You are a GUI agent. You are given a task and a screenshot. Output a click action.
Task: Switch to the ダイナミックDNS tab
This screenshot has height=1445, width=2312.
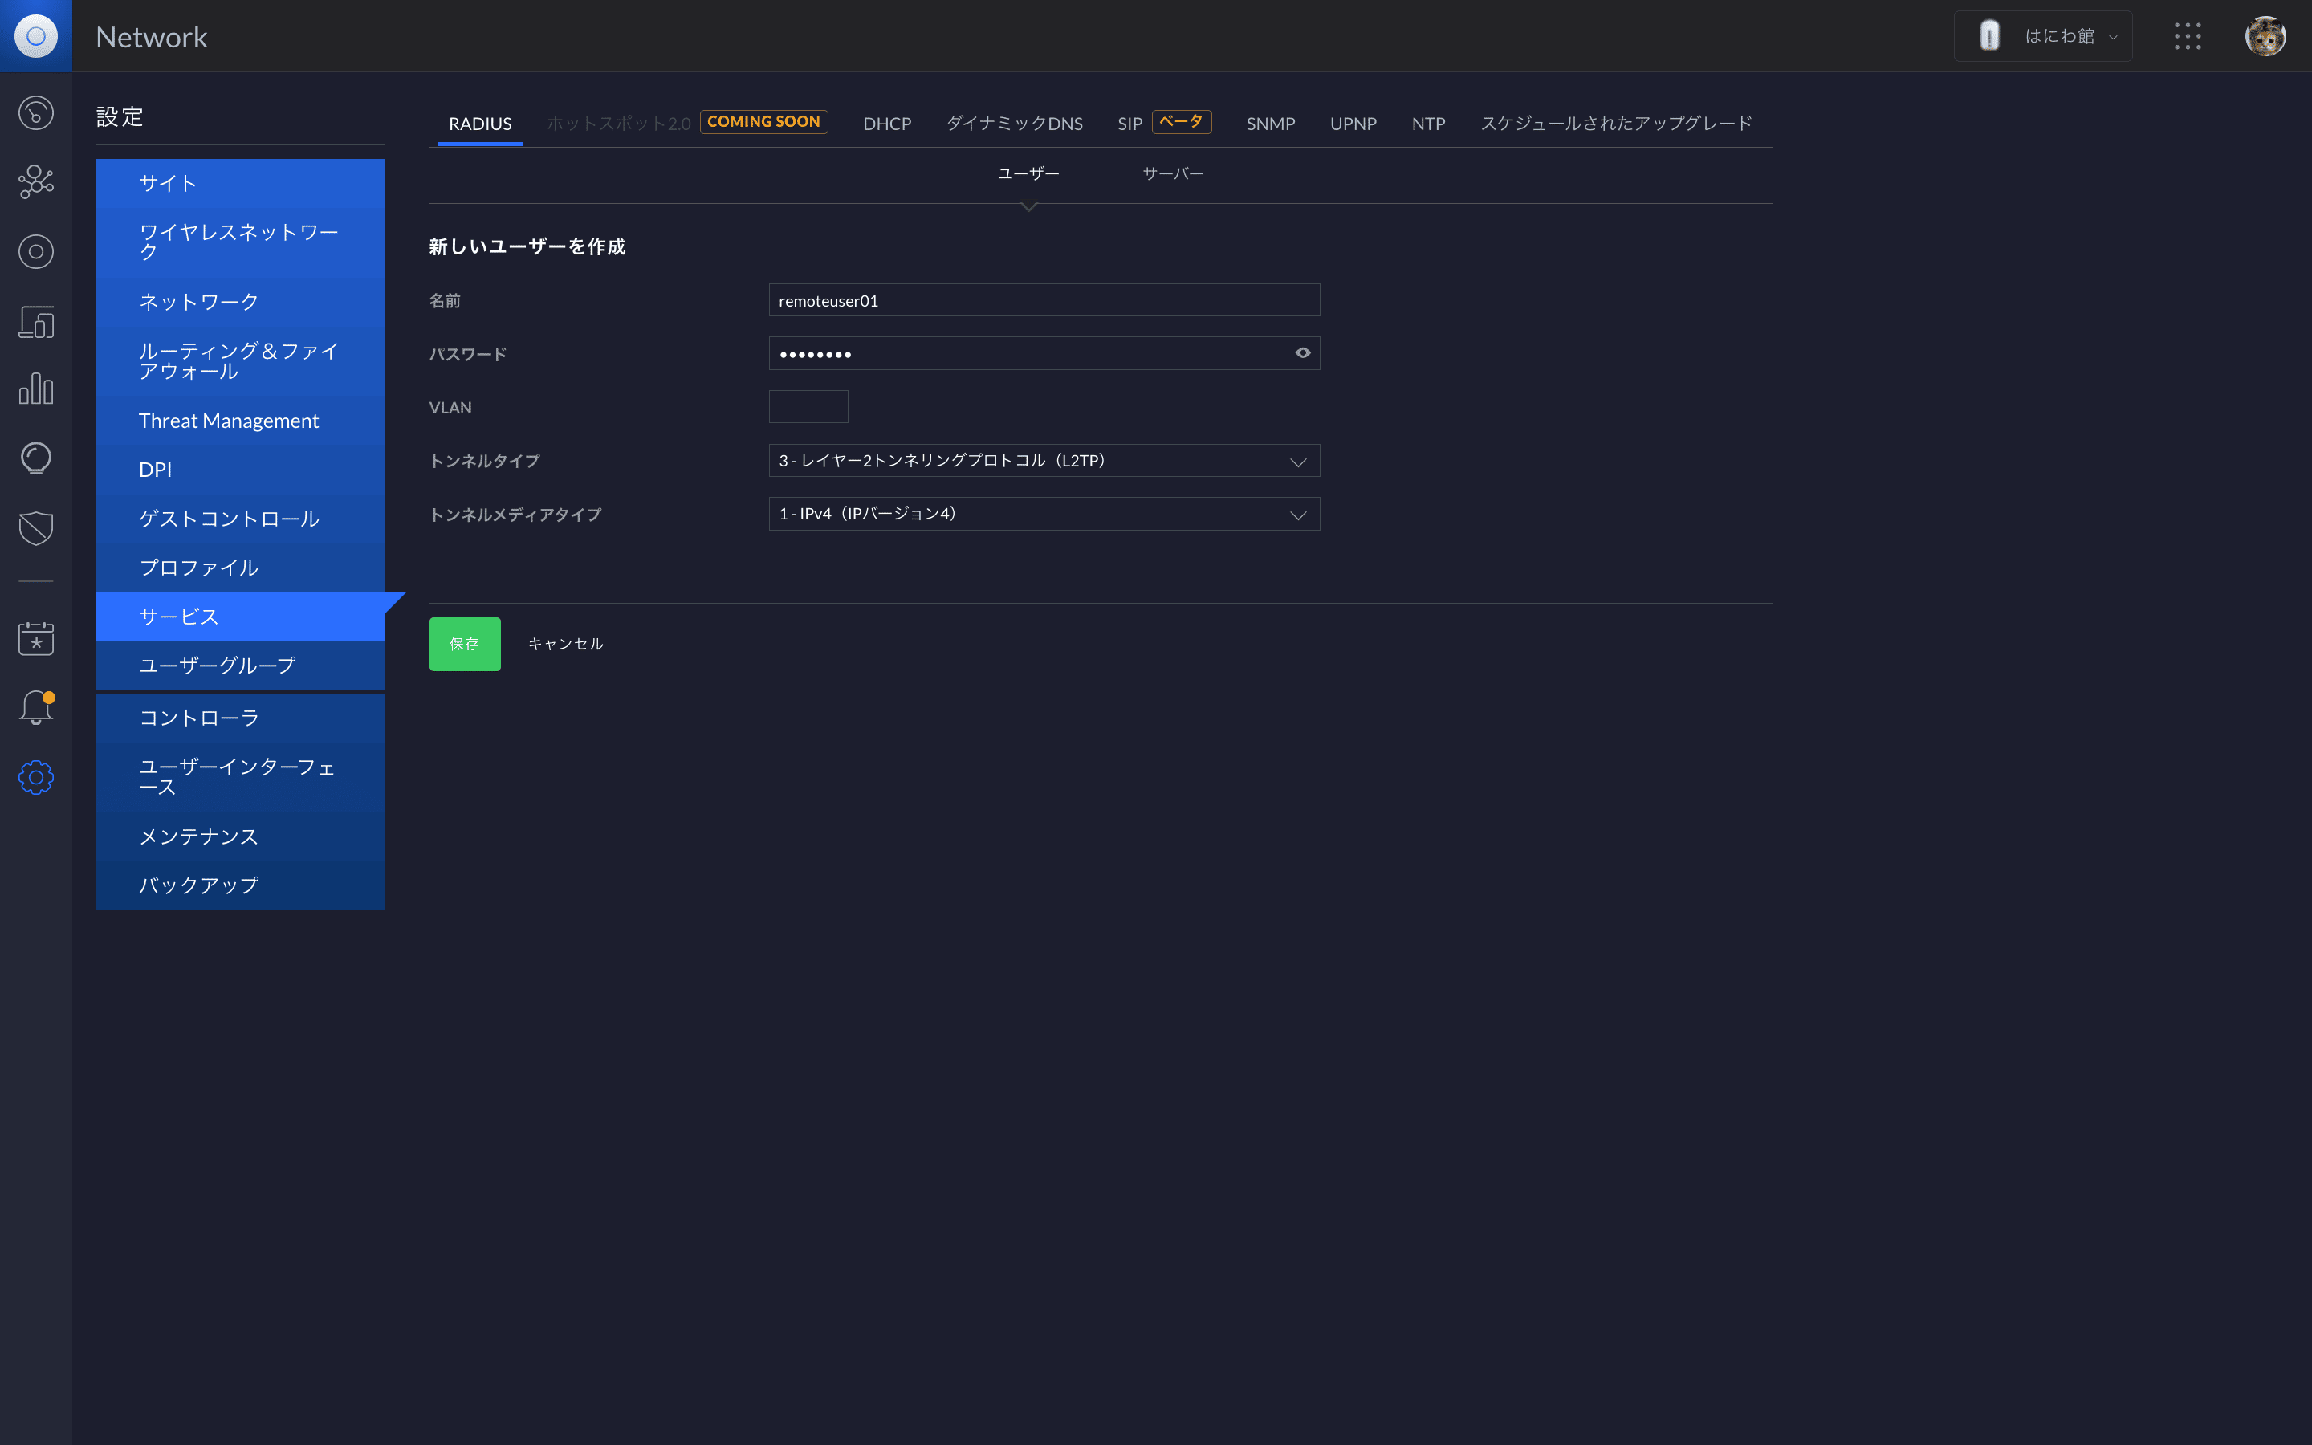[1014, 124]
